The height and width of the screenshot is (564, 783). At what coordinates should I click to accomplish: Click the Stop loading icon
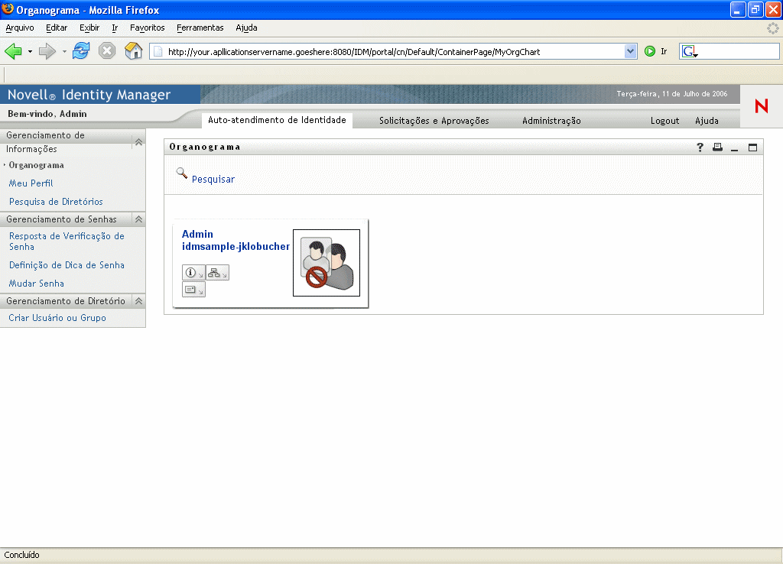click(107, 51)
